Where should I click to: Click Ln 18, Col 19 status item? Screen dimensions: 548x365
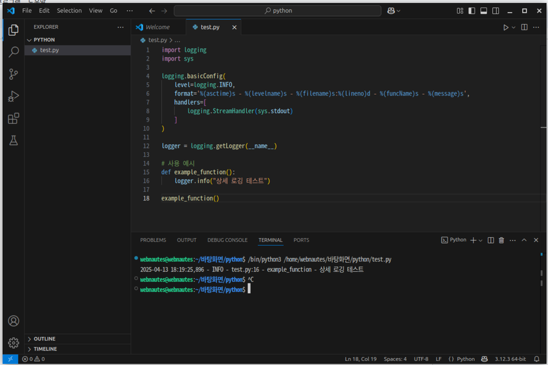point(361,359)
